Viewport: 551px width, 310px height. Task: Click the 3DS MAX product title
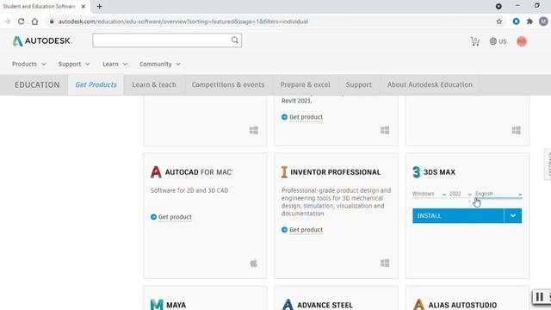point(439,172)
